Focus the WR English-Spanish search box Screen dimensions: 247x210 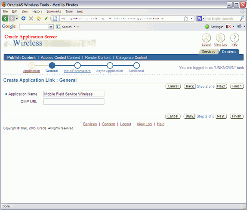point(222,19)
